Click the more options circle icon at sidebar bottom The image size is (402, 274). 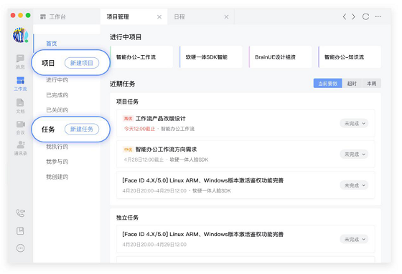click(21, 248)
